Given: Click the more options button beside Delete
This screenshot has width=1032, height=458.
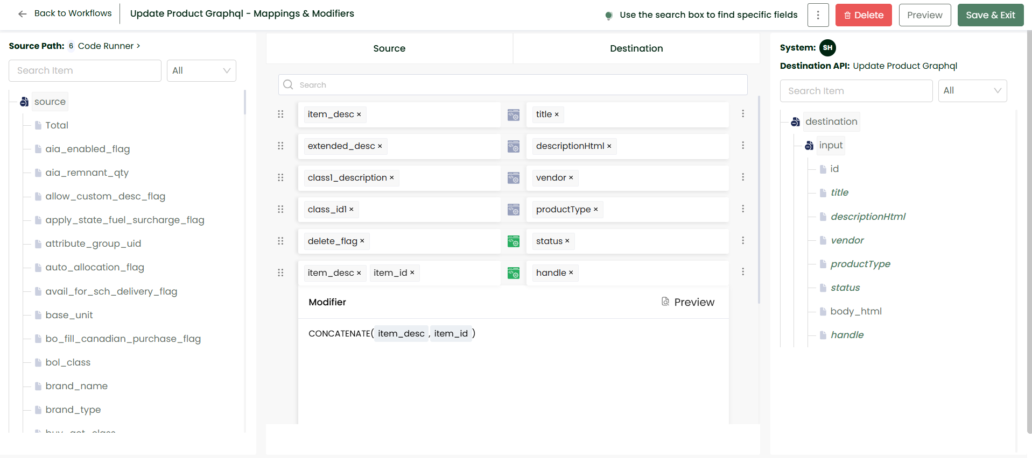Looking at the screenshot, I should 817,15.
